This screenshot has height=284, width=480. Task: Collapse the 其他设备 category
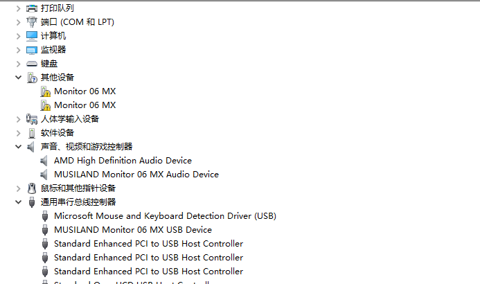pos(19,78)
